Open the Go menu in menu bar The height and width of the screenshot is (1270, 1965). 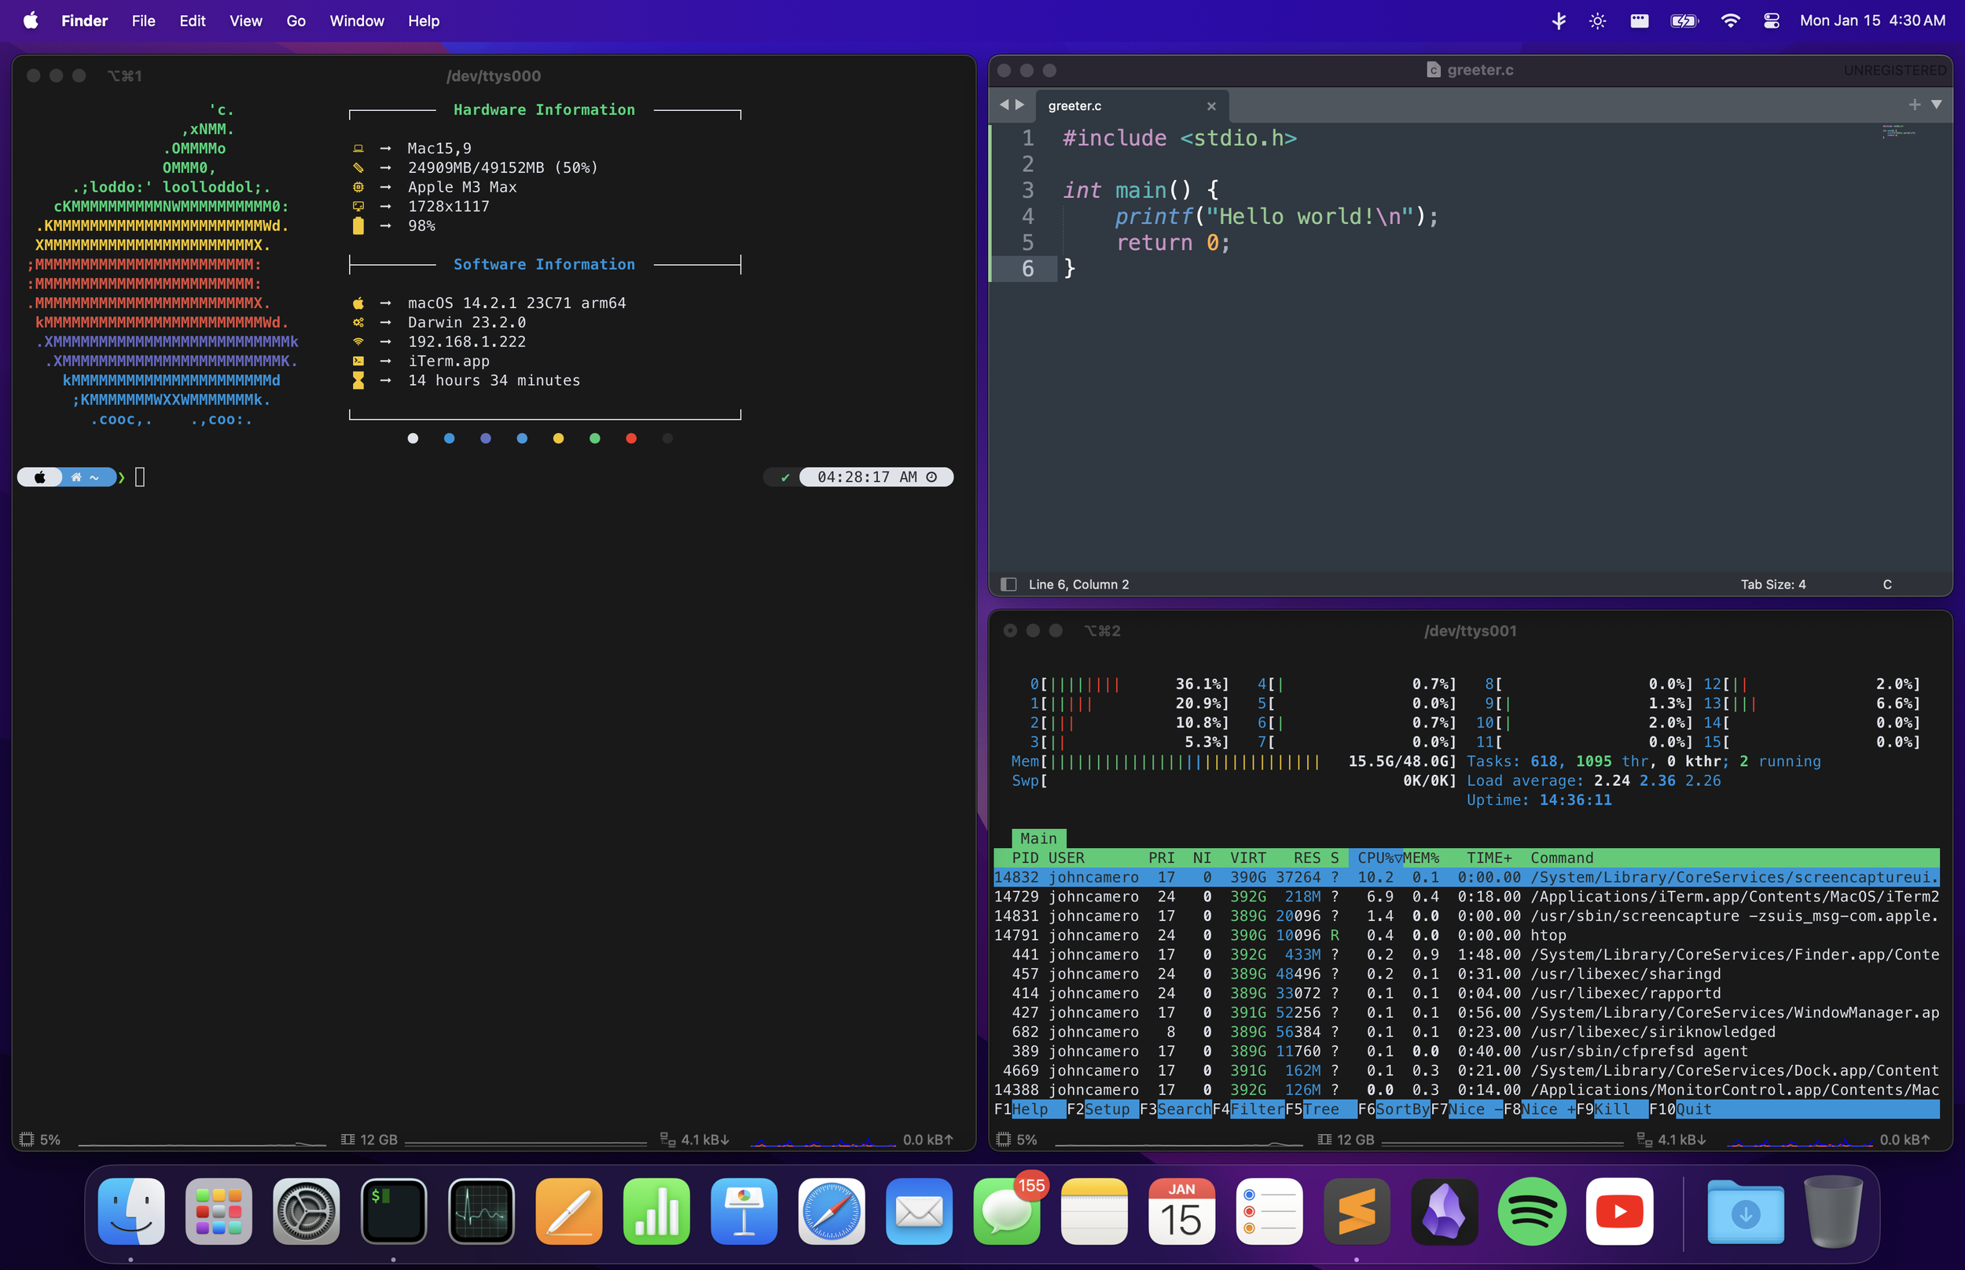296,20
